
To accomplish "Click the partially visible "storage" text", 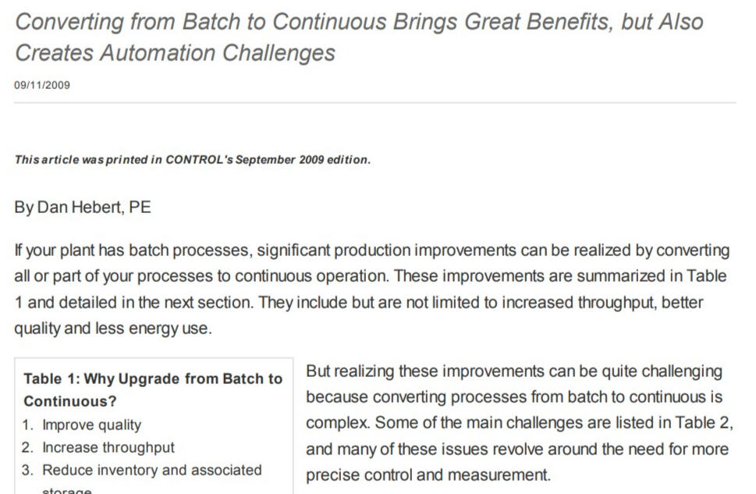I will pos(67,490).
